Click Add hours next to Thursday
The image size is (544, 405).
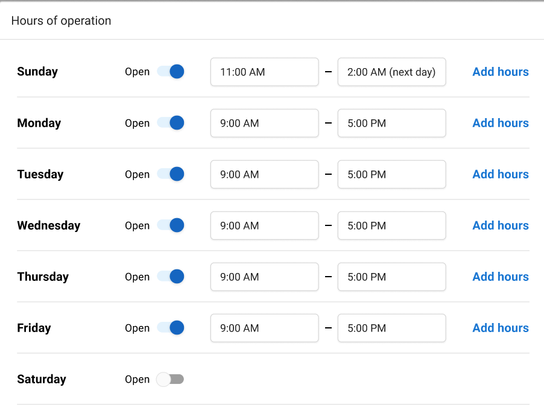click(x=500, y=277)
